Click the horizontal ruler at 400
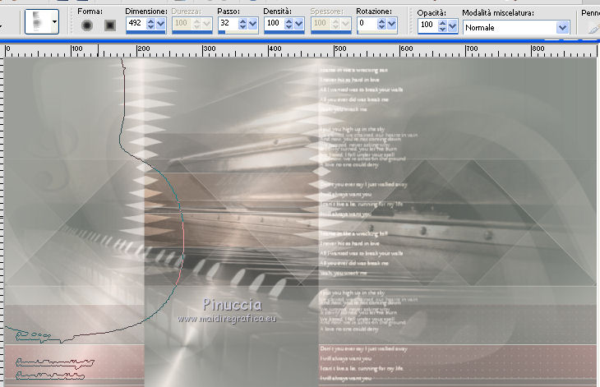Screen dimensions: 600x387 click(x=275, y=49)
